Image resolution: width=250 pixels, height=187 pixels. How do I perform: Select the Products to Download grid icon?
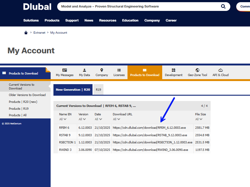145,70
